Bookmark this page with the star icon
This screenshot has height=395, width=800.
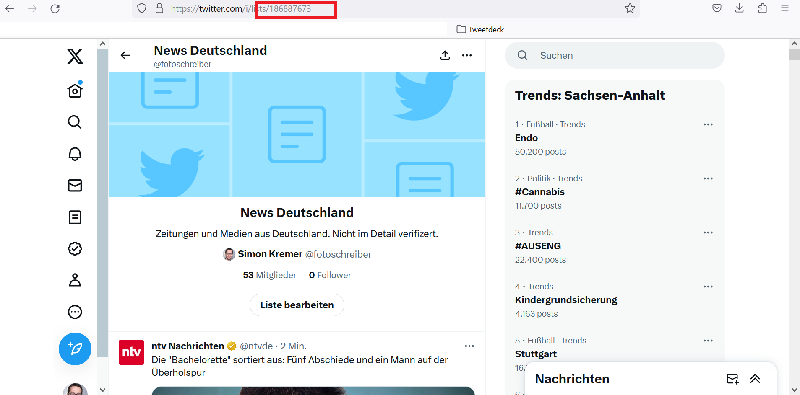point(630,8)
